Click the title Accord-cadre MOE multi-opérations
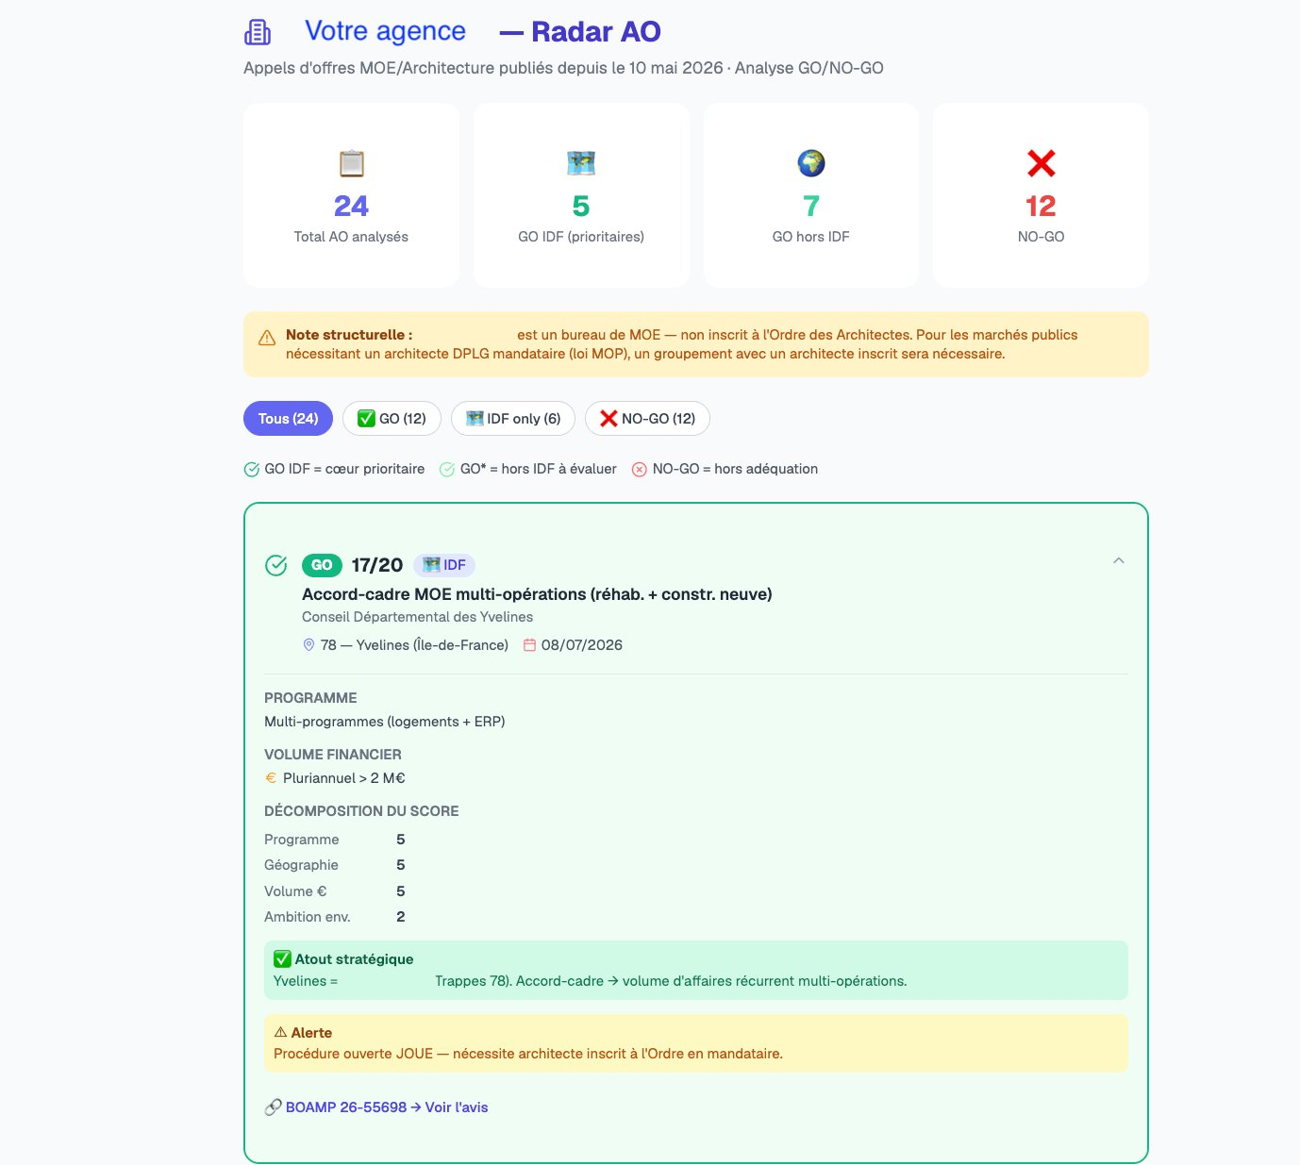 [x=537, y=594]
